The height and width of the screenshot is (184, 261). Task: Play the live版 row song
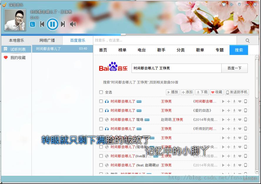click(x=223, y=156)
